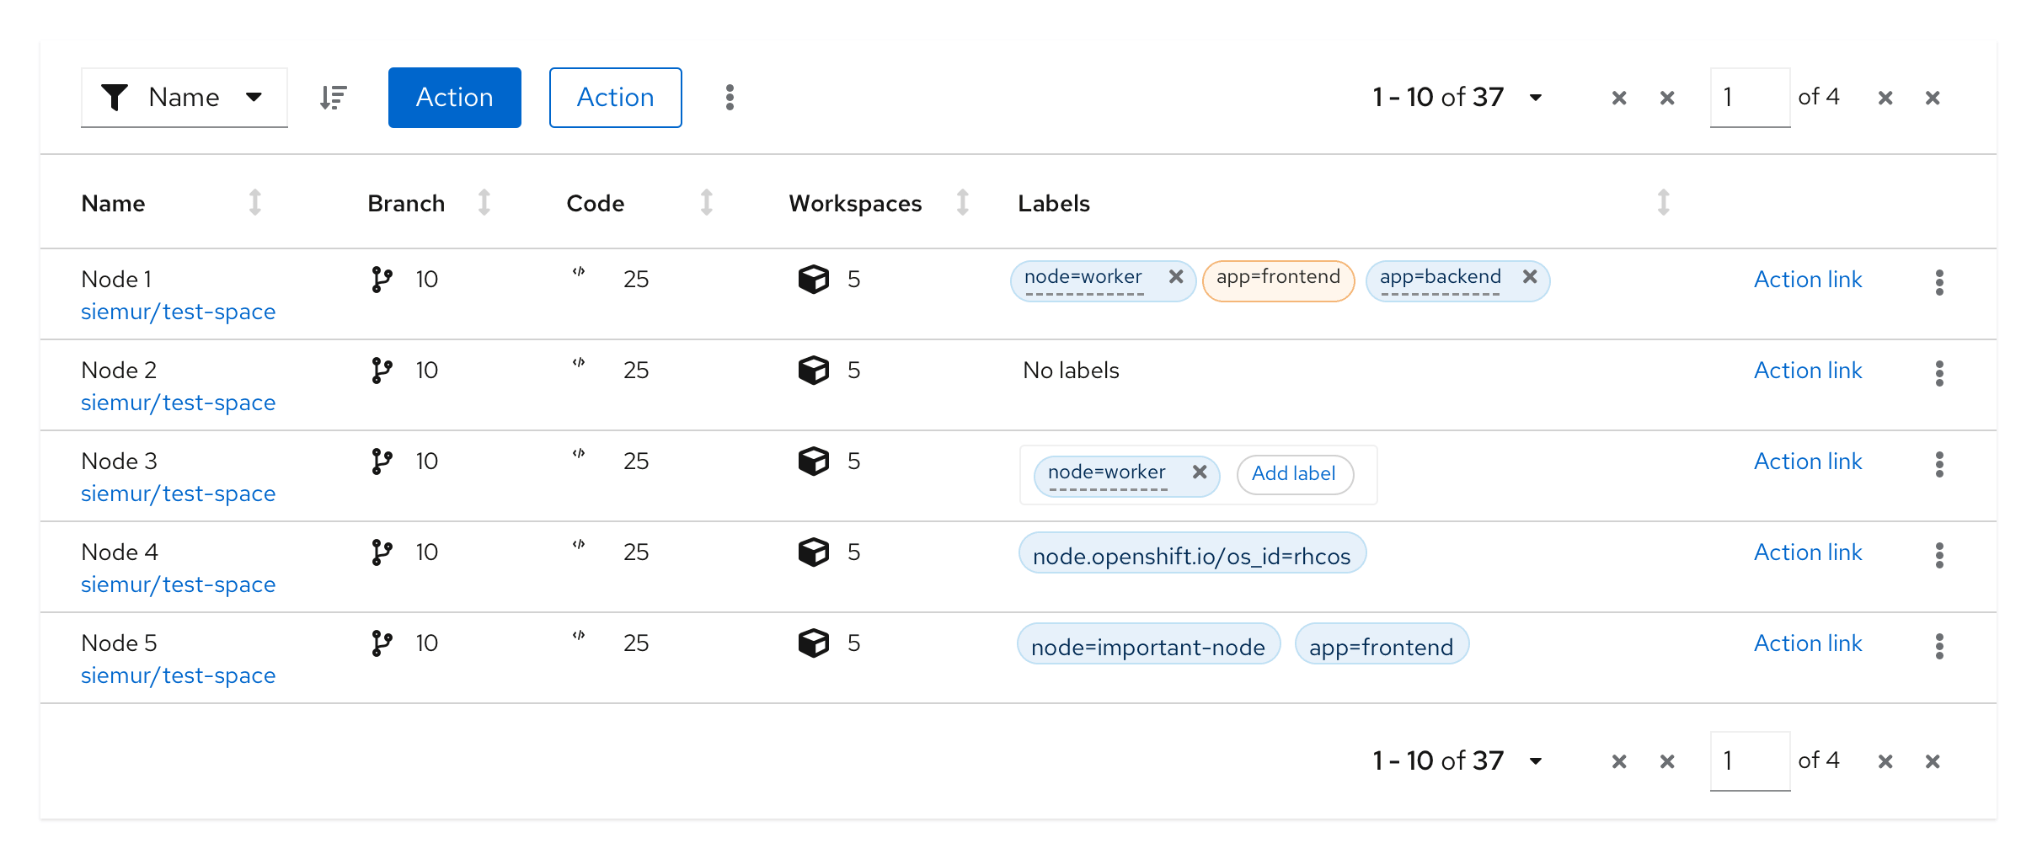
Task: Open the toolbar kebab overflow menu
Action: coord(730,98)
